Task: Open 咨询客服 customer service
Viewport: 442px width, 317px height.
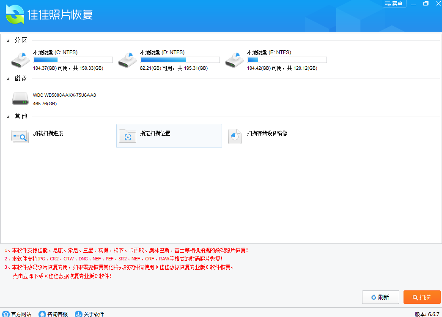Action: [x=53, y=314]
